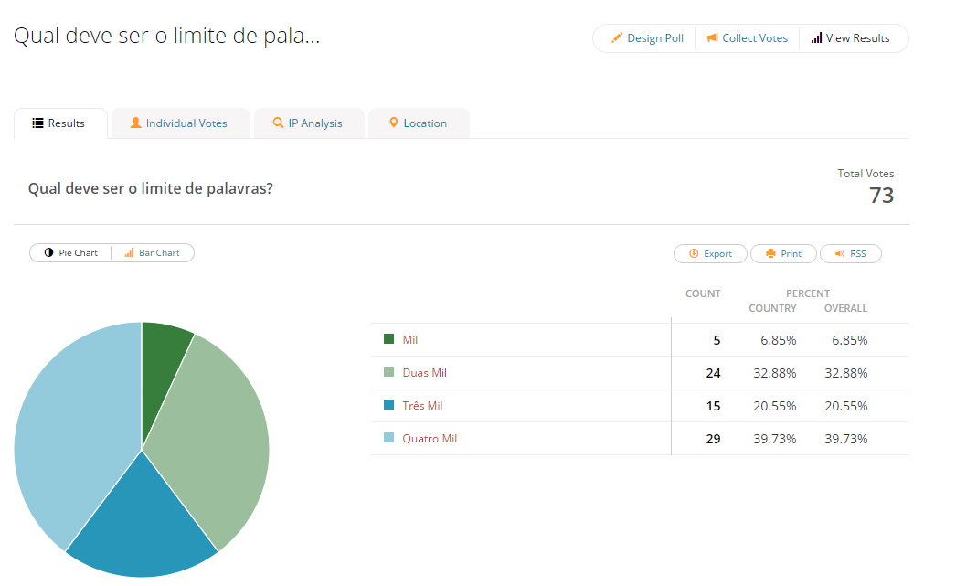Export the poll results

pos(710,254)
